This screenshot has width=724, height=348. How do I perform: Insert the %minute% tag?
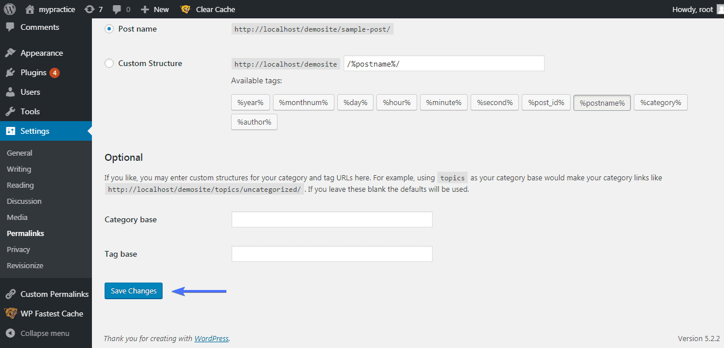point(444,103)
